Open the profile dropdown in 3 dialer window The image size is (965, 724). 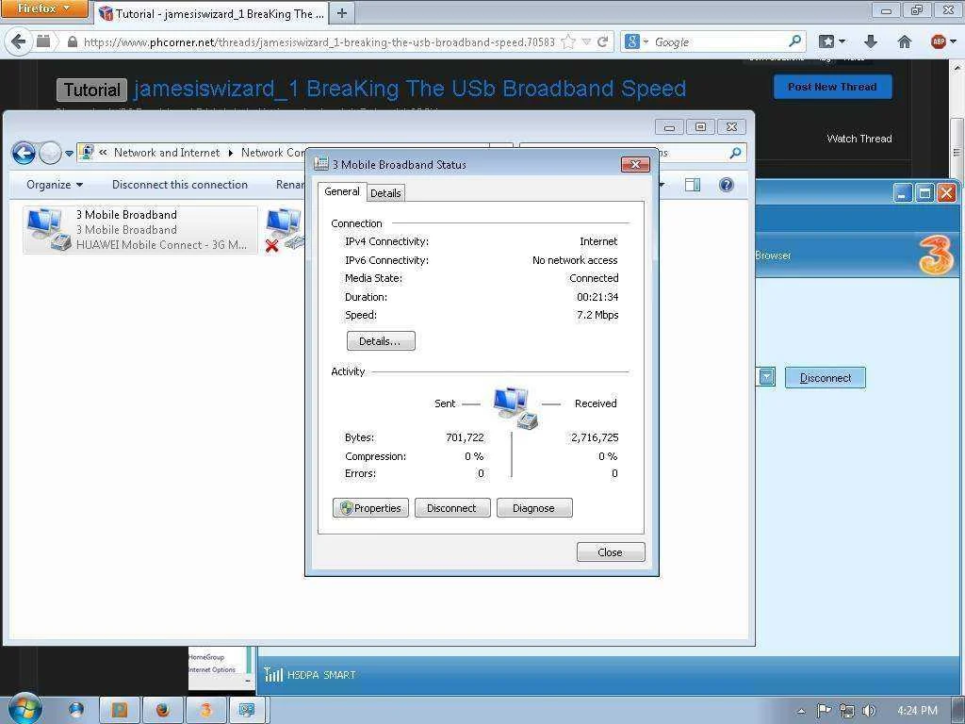pos(766,377)
